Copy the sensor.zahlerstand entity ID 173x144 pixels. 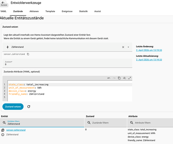point(28,54)
